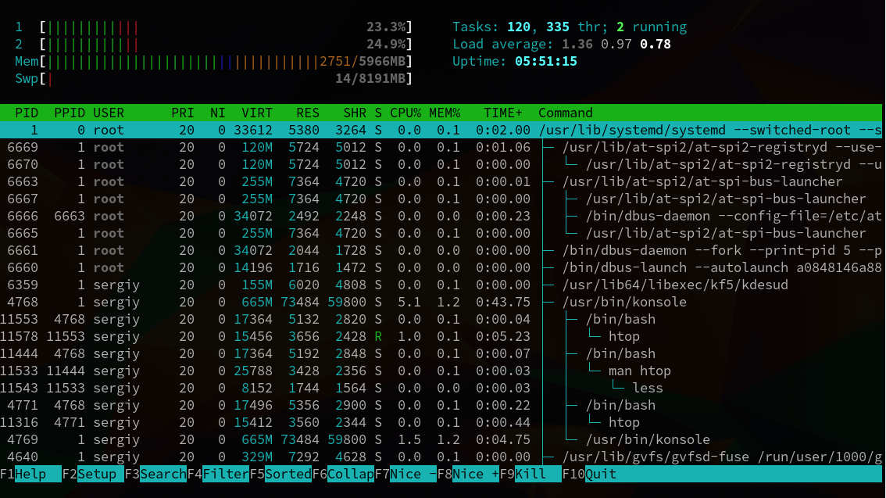Click the Command column header
Viewport: 886px width, 498px height.
(x=565, y=113)
